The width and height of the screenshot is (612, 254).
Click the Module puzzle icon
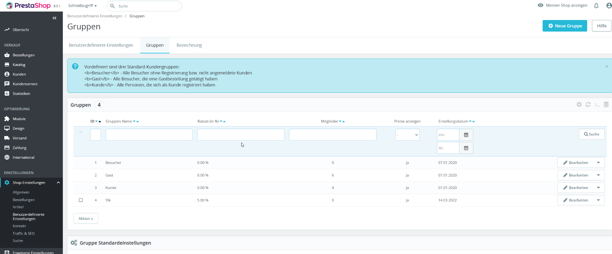pyautogui.click(x=7, y=119)
